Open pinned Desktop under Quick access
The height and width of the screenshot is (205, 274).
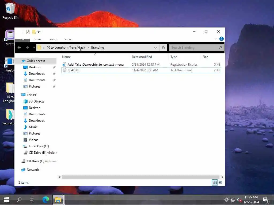tap(35, 67)
